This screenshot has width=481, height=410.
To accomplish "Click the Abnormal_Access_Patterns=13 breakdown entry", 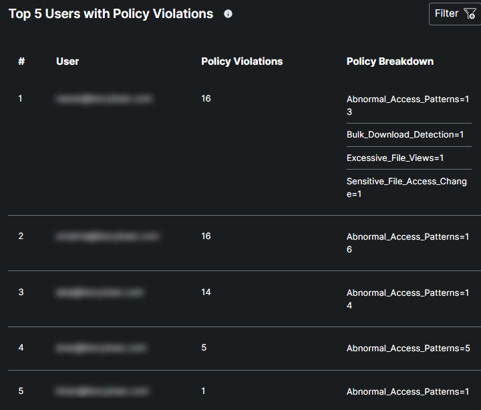I will [x=408, y=106].
